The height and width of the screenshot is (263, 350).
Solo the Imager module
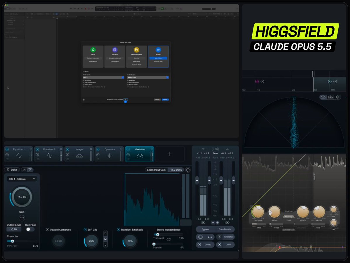68,155
